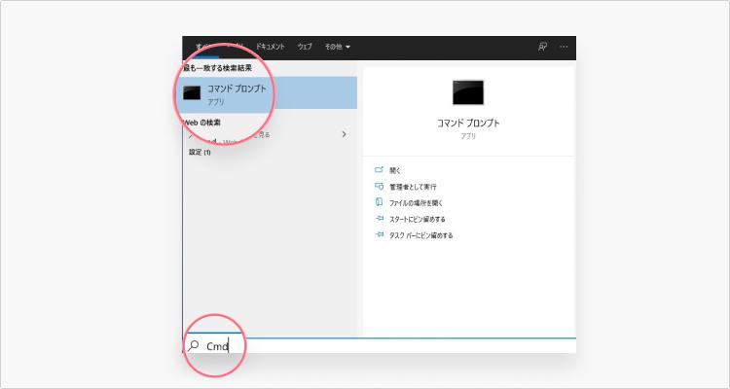Click the 設定 (1) section header
Viewport: 730px width, 389px height.
pyautogui.click(x=200, y=152)
